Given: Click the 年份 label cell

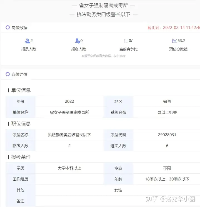Looking at the screenshot, I should [x=21, y=101].
